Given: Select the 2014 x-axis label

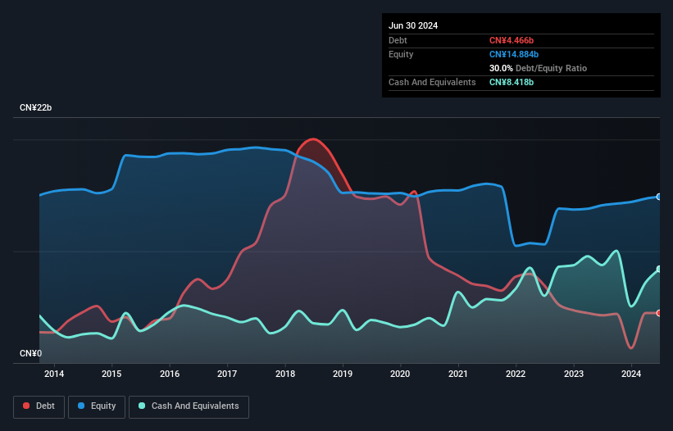Looking at the screenshot, I should point(54,374).
